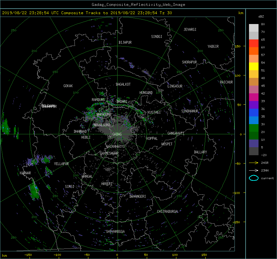
Task: Click the JEVARGI place label
Action: pos(190,30)
